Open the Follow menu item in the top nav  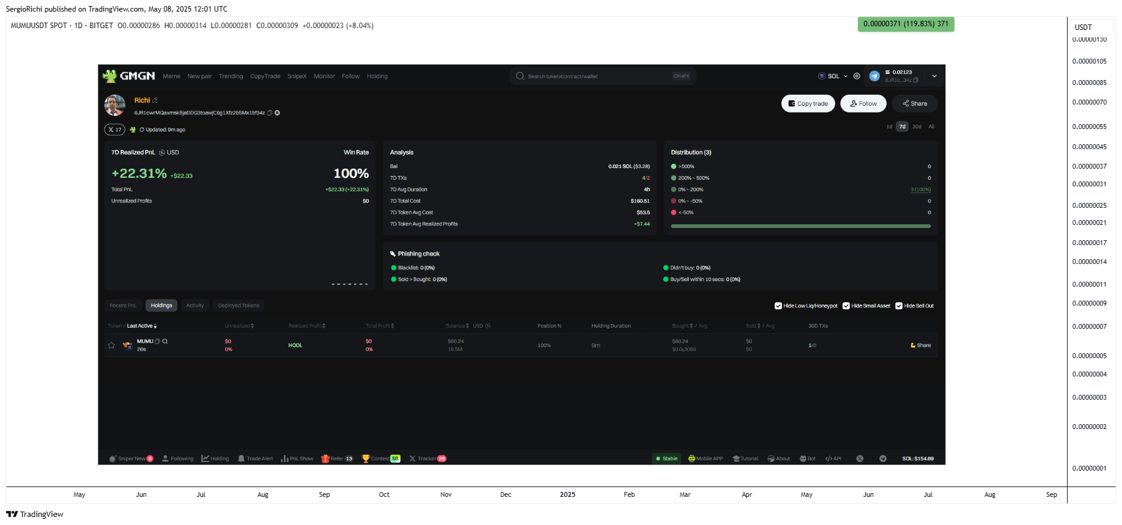click(x=351, y=76)
